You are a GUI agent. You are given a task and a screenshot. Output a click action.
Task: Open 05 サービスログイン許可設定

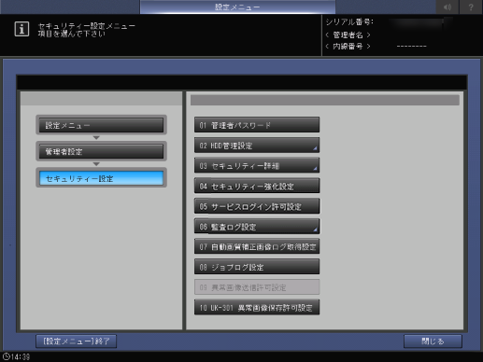[257, 206]
